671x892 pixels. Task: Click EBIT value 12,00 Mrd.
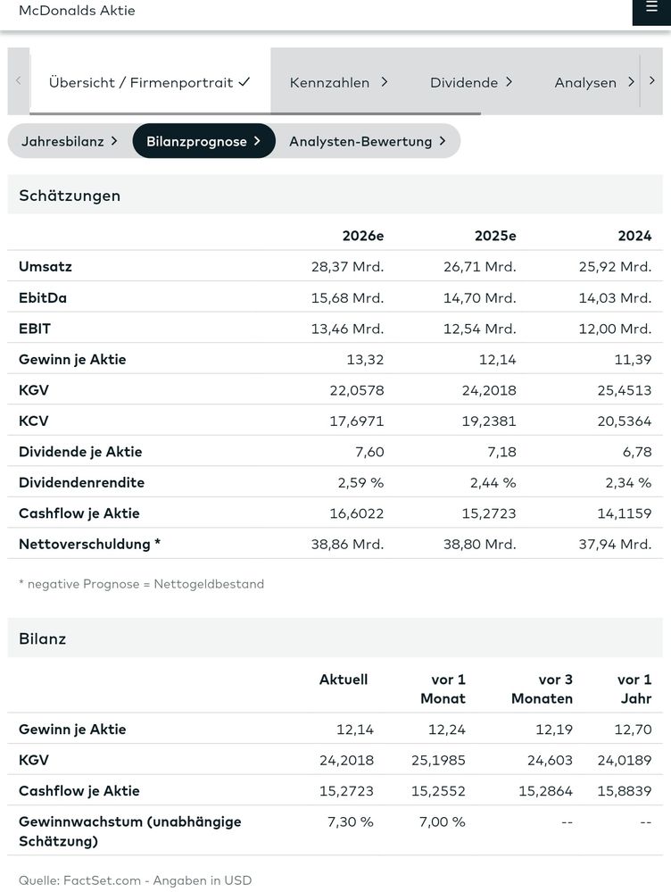tap(616, 329)
